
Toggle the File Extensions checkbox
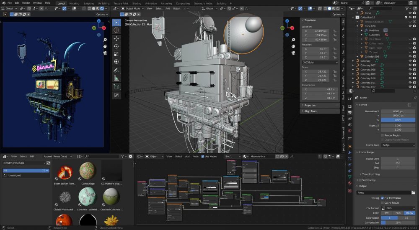point(383,198)
